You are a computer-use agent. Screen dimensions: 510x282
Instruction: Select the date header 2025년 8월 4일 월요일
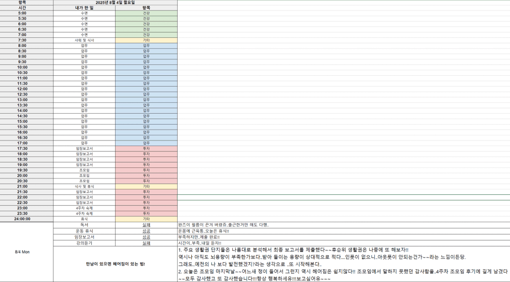tap(115, 2)
